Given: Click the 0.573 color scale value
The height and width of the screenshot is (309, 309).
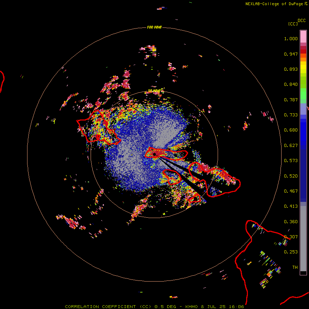Looking at the screenshot, I should click(291, 161).
